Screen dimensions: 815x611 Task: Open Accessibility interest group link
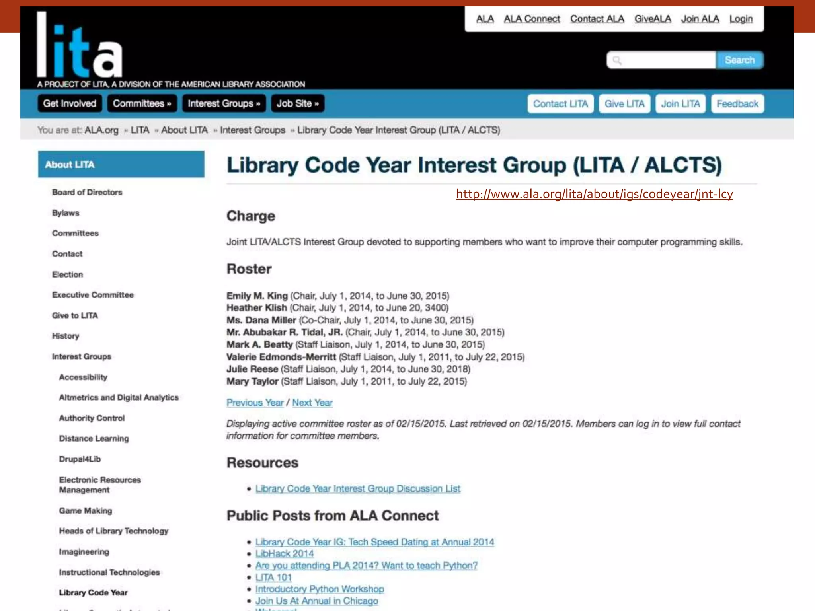coord(83,377)
